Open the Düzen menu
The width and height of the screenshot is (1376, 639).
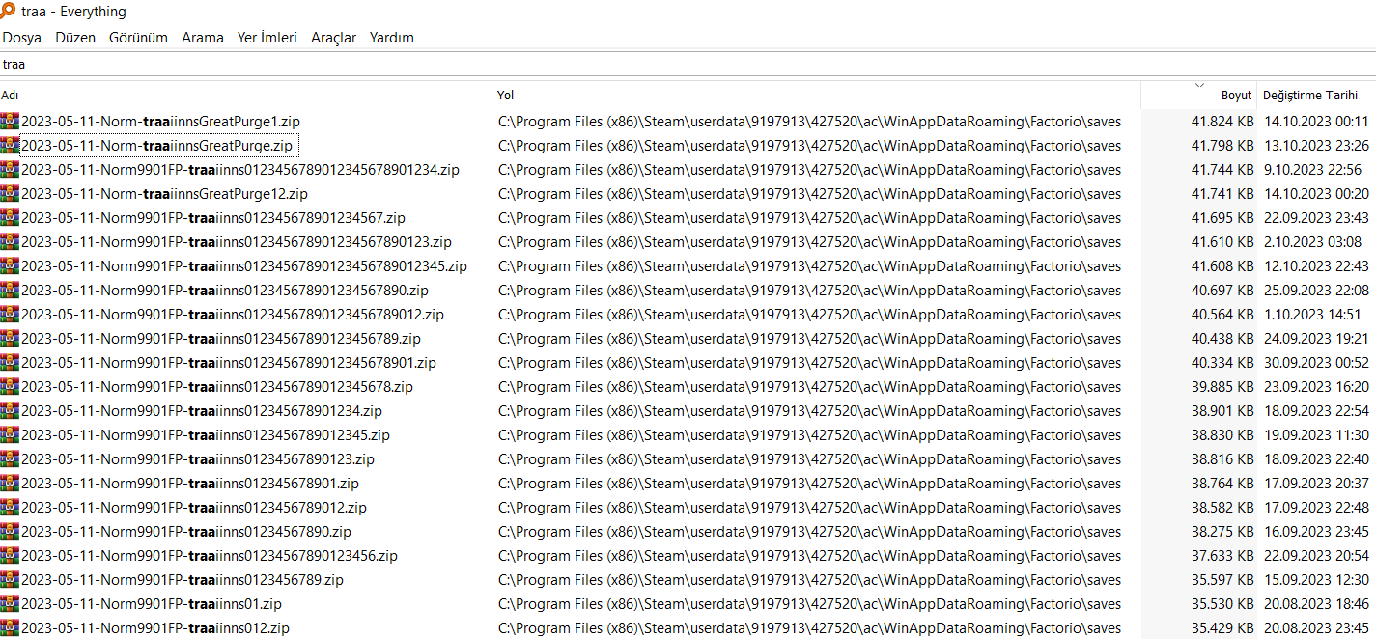75,38
